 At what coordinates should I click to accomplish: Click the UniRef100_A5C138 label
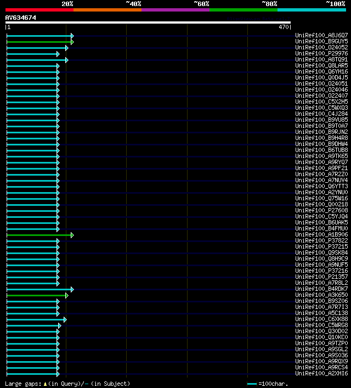[x=321, y=313]
